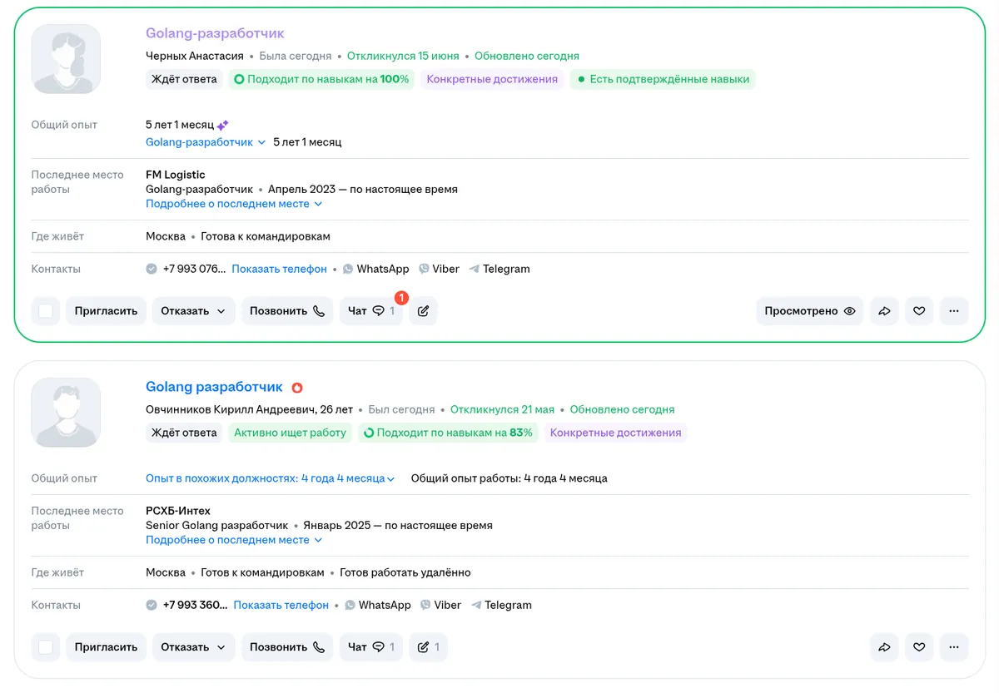Open the three-dots menu on Анастасия's card
The height and width of the screenshot is (693, 999).
954,311
